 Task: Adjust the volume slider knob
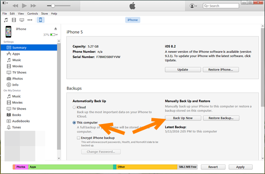[x=53, y=6]
